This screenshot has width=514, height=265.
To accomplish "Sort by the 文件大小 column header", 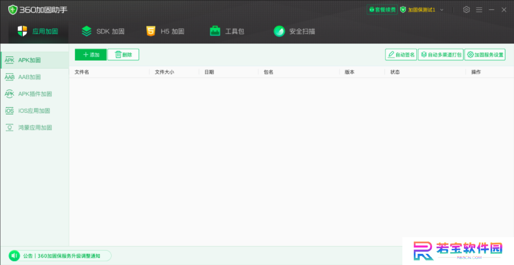I will [x=164, y=72].
